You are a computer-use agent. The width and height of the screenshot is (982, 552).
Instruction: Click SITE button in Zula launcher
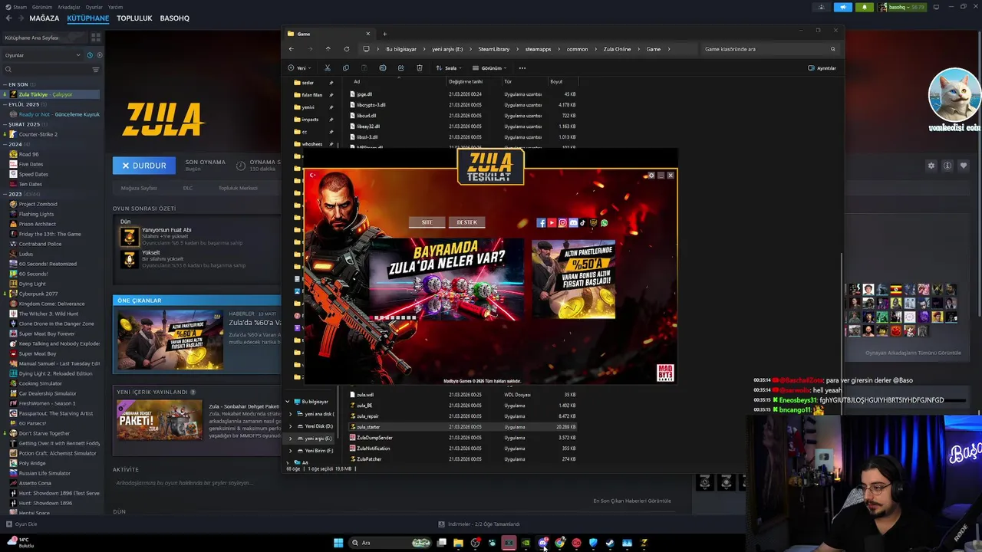click(x=427, y=222)
